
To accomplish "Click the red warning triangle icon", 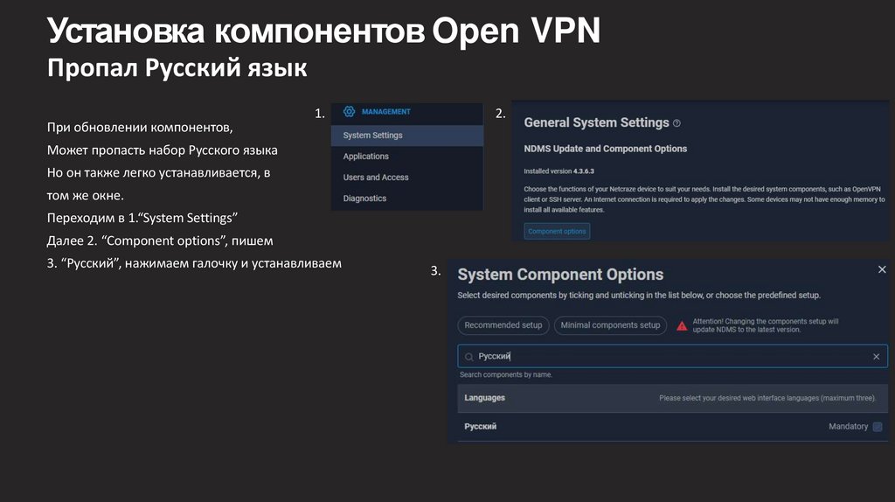I will pyautogui.click(x=682, y=326).
